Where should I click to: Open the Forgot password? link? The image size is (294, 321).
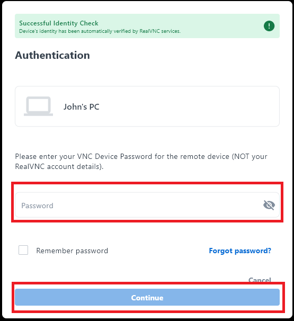pyautogui.click(x=240, y=251)
